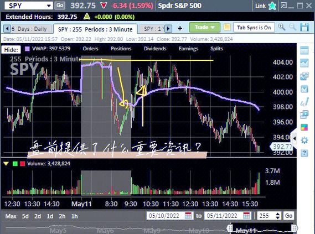Click the save floppy disk icon

[304, 27]
